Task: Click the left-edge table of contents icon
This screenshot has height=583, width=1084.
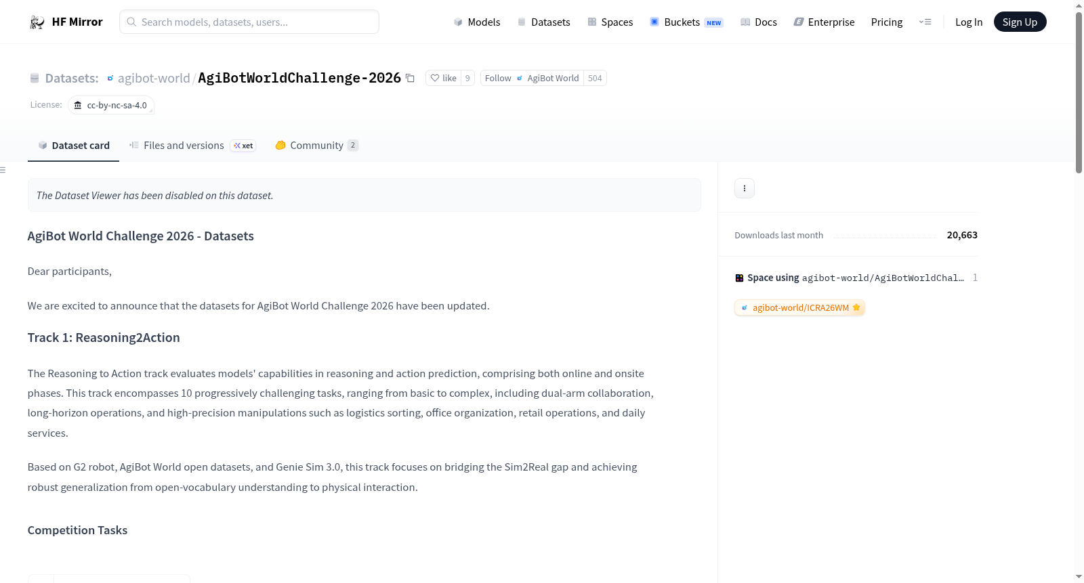Action: coord(3,170)
